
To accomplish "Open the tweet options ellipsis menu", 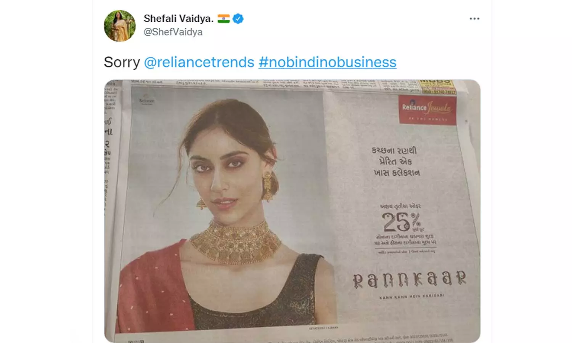I will coord(474,18).
